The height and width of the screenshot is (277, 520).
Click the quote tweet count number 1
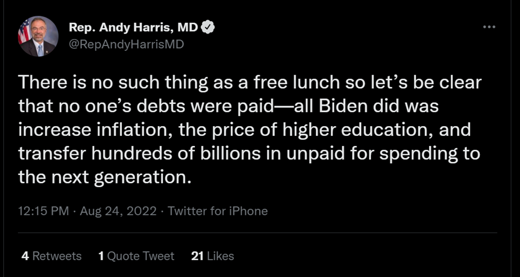(101, 256)
